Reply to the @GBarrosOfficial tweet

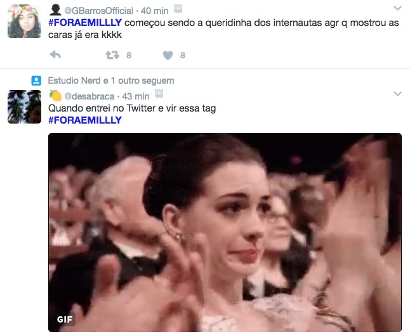click(x=55, y=55)
